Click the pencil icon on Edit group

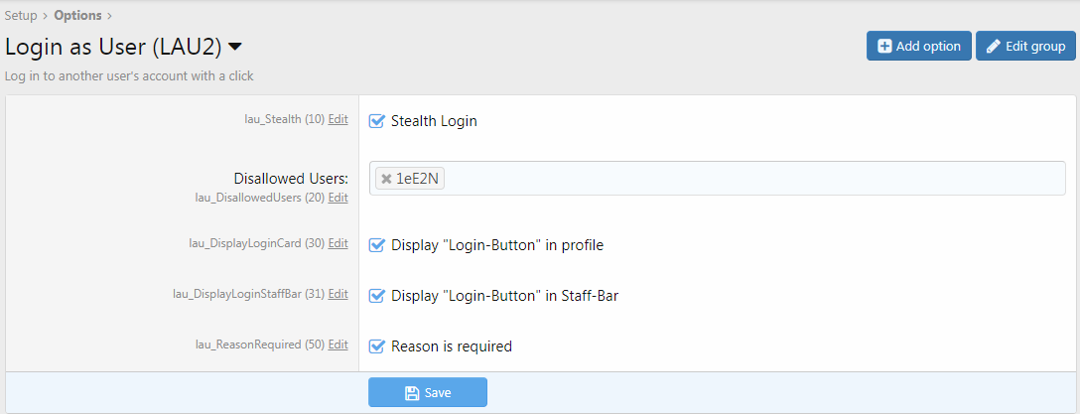click(993, 47)
